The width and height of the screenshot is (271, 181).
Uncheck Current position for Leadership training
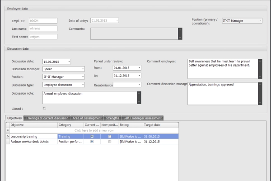pos(92,136)
